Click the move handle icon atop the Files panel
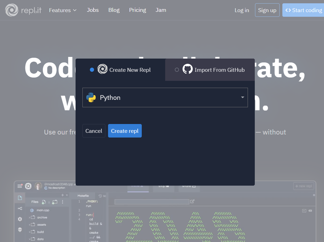 (x=63, y=195)
